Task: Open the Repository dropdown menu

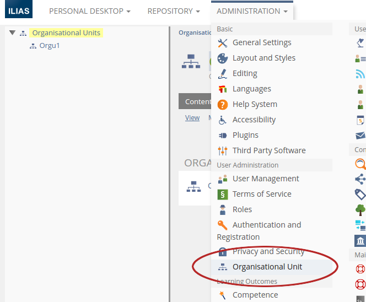Action: tap(174, 11)
